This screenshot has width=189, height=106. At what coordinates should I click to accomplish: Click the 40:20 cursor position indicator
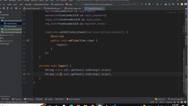point(152,102)
